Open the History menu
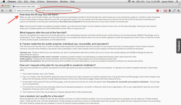Screen dimensions: 181x105 41,1
